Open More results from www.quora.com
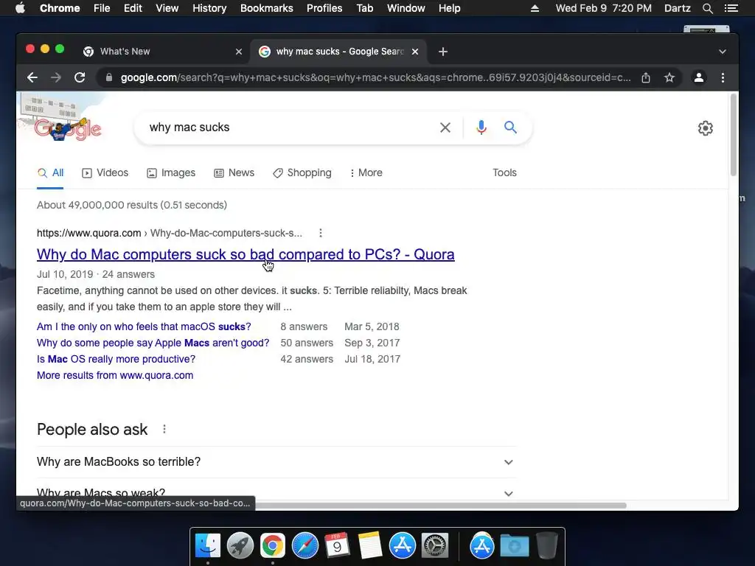Image resolution: width=755 pixels, height=566 pixels. (x=115, y=375)
